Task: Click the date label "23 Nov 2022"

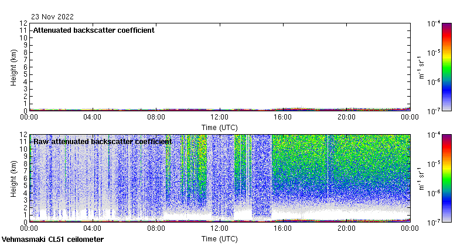Action: pos(52,17)
